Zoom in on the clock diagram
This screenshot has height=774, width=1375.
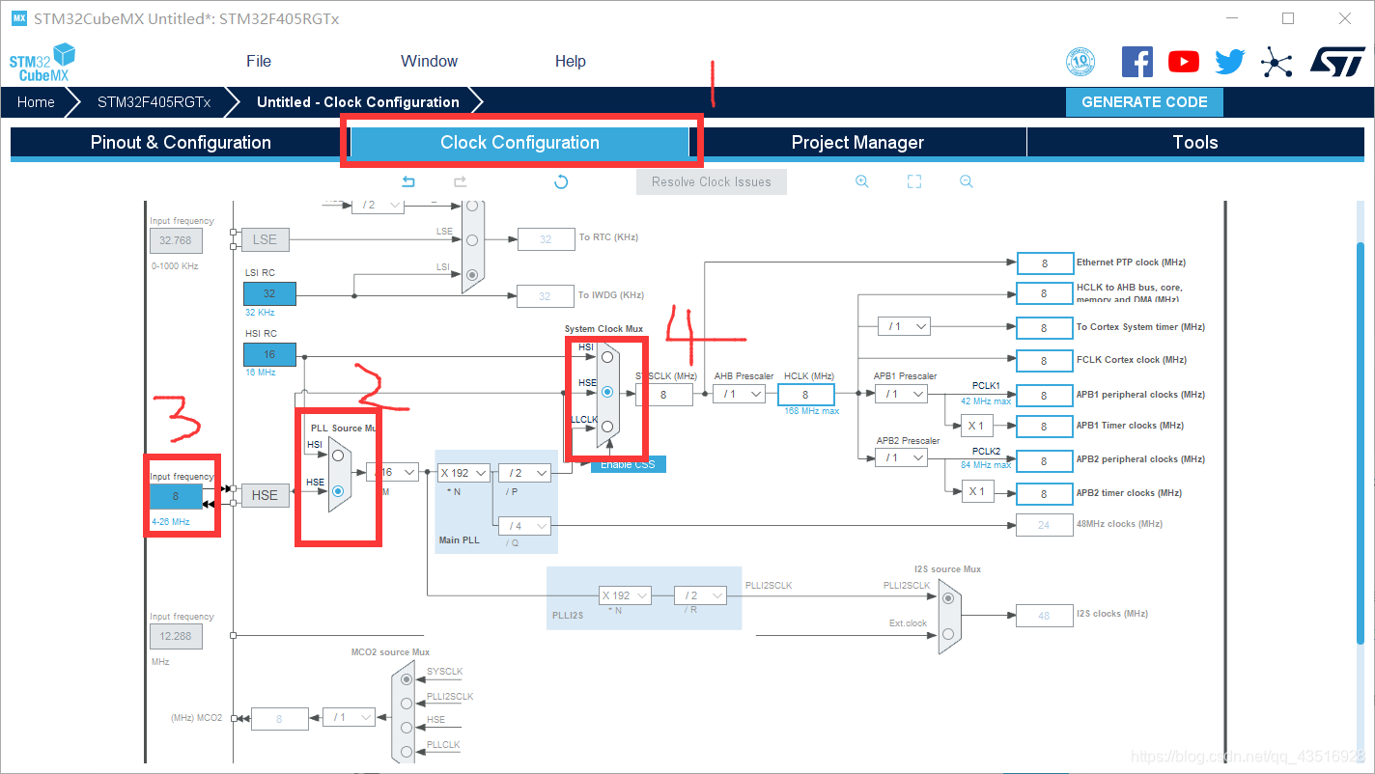click(x=862, y=181)
